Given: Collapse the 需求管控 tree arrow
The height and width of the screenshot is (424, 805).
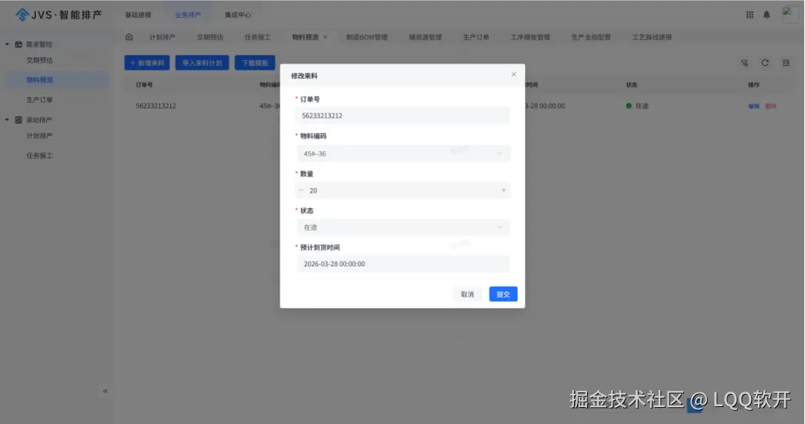Looking at the screenshot, I should click(7, 44).
